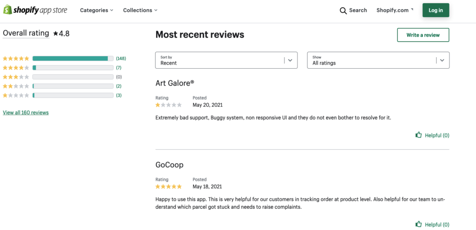Viewport: 476px width, 230px height.
Task: Click the (7) four-star review count
Action: (x=119, y=68)
